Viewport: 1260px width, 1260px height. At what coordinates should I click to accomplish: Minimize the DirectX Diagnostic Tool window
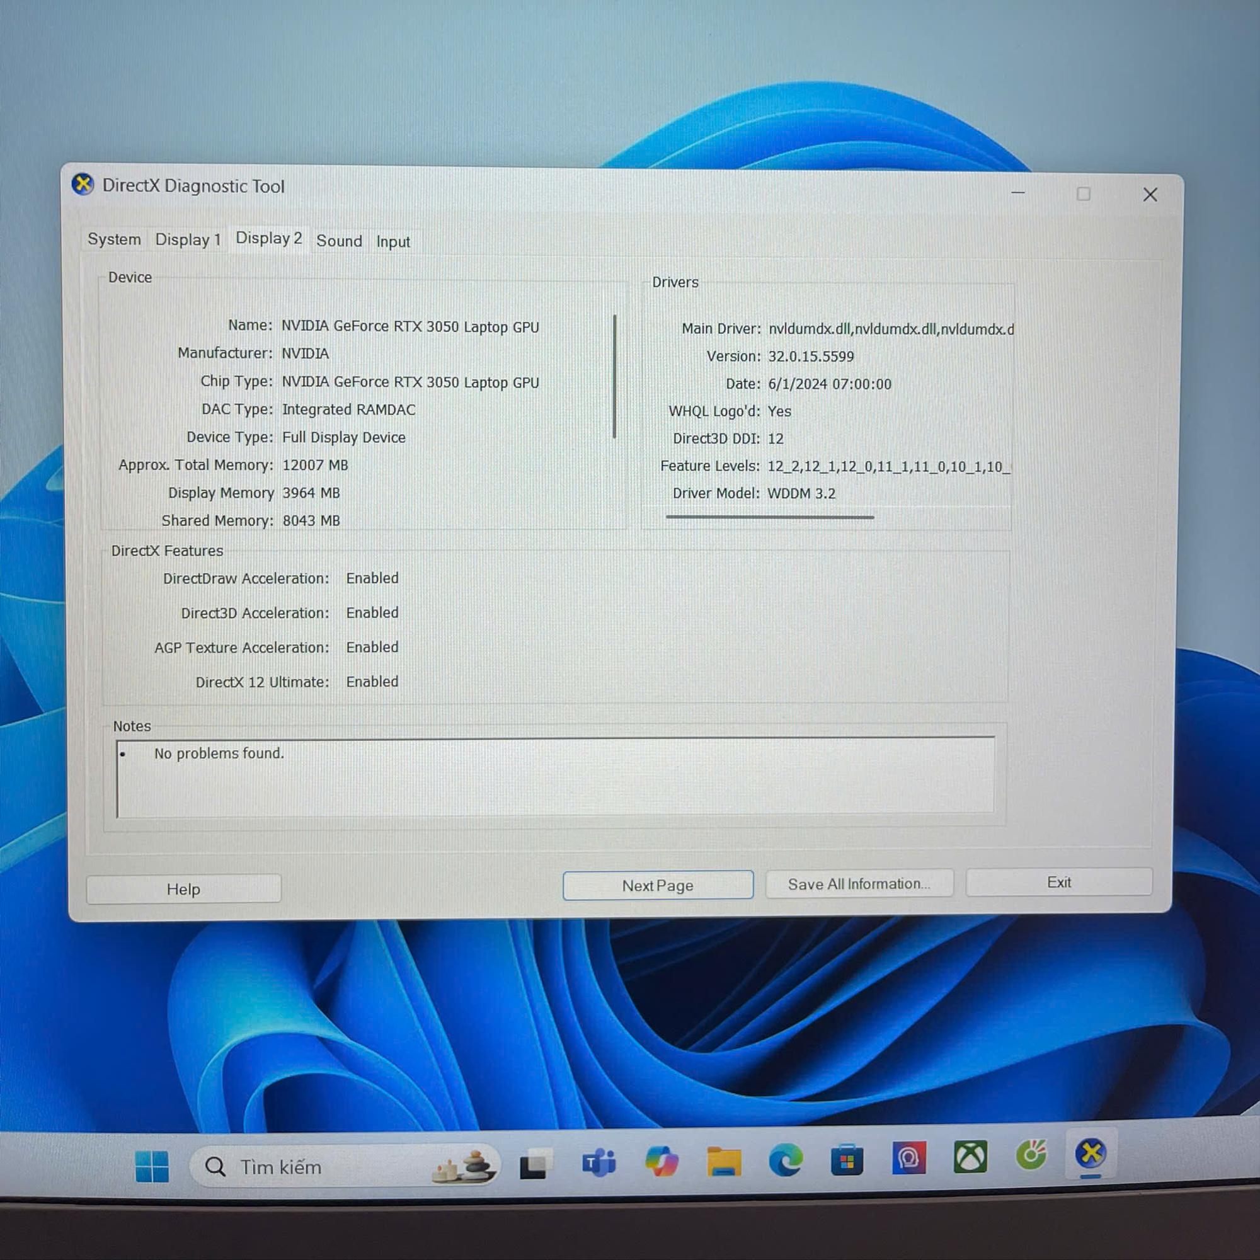pyautogui.click(x=1018, y=192)
